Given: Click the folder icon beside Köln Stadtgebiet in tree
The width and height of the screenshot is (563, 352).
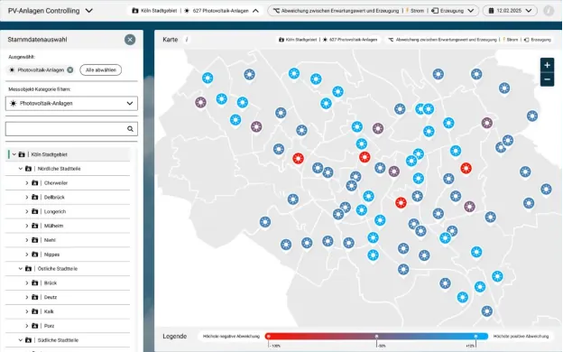Looking at the screenshot, I should [22, 154].
